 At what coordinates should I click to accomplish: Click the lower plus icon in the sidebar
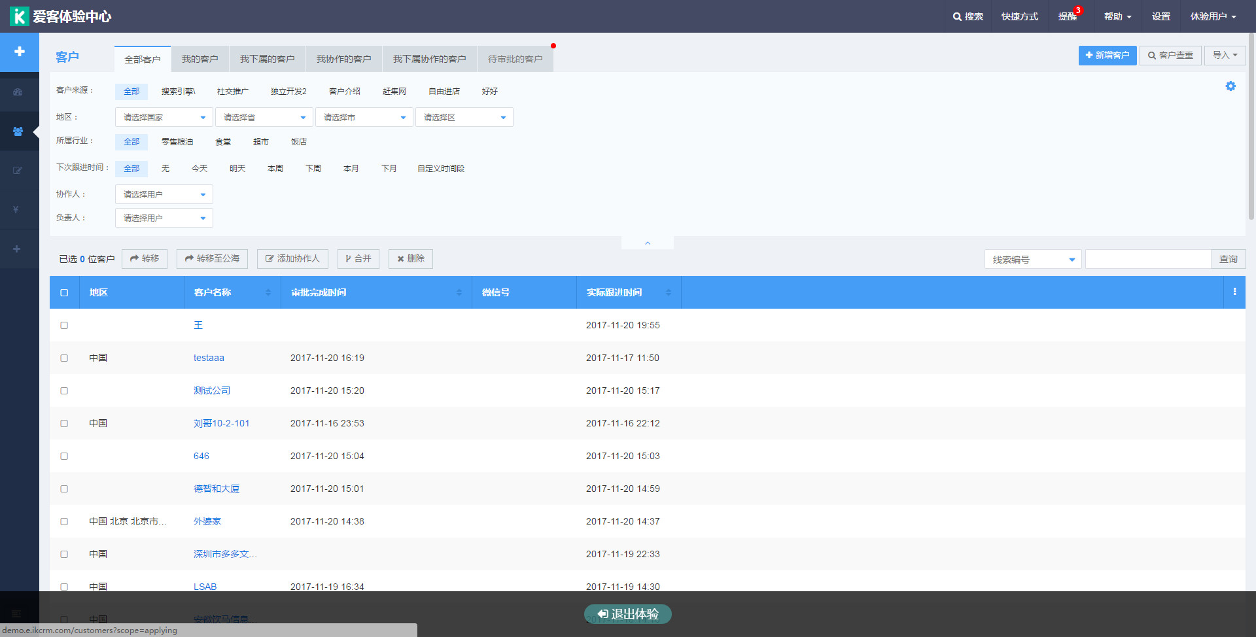(x=16, y=249)
